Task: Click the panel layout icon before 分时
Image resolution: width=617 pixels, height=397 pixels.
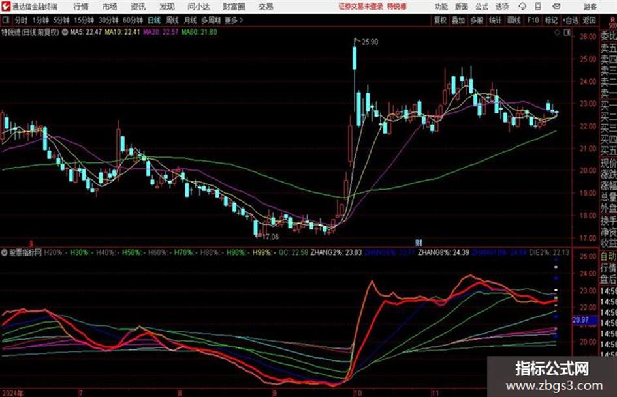Action: click(x=6, y=20)
